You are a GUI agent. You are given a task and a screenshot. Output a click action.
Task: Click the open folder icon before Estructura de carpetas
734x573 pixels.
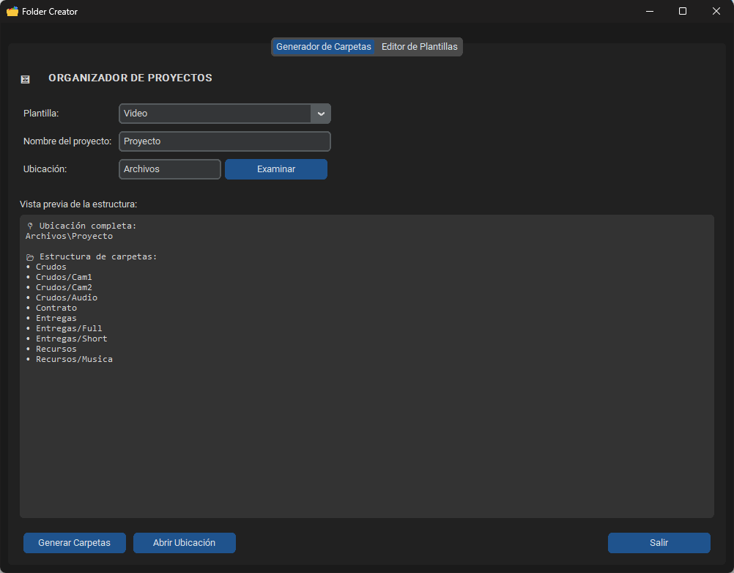click(x=30, y=257)
